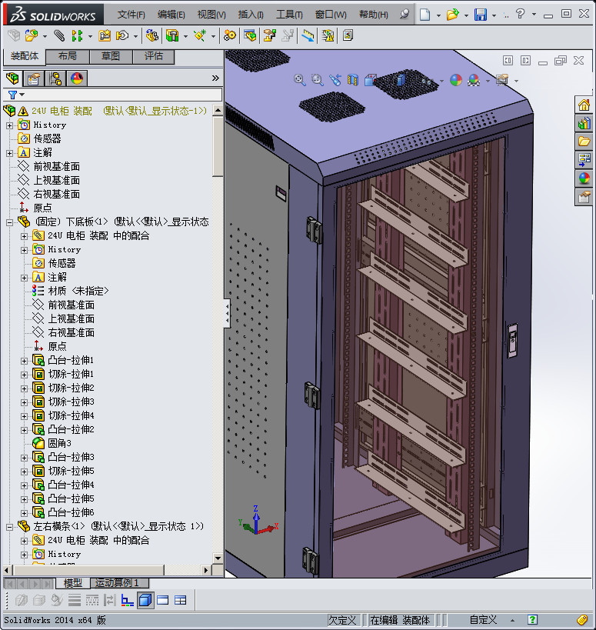Open the FeatureManager design tree tab icon
The image size is (596, 630).
[12, 78]
